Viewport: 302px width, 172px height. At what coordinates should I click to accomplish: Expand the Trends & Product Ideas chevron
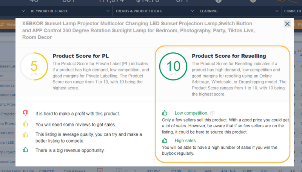click(x=193, y=11)
